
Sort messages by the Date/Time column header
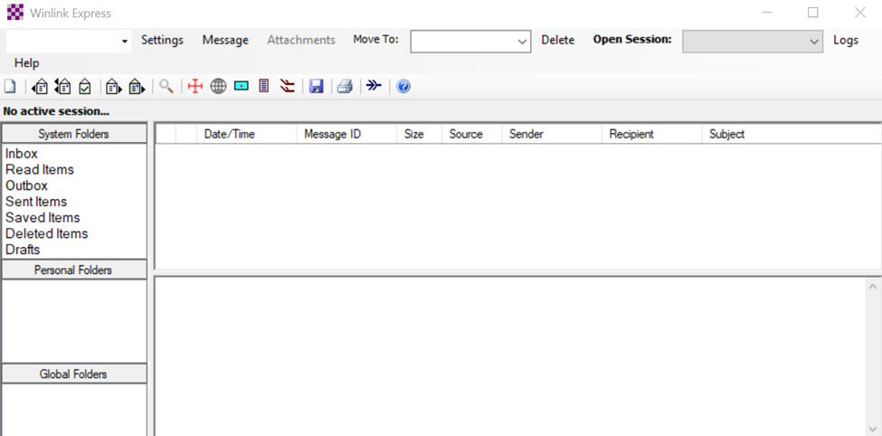230,134
